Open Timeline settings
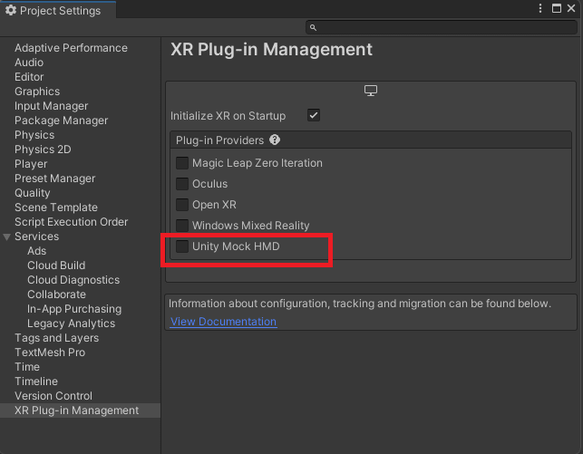 click(x=36, y=382)
